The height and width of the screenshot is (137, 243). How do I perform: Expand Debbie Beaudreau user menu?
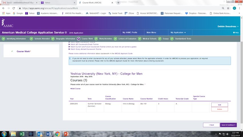228,26
